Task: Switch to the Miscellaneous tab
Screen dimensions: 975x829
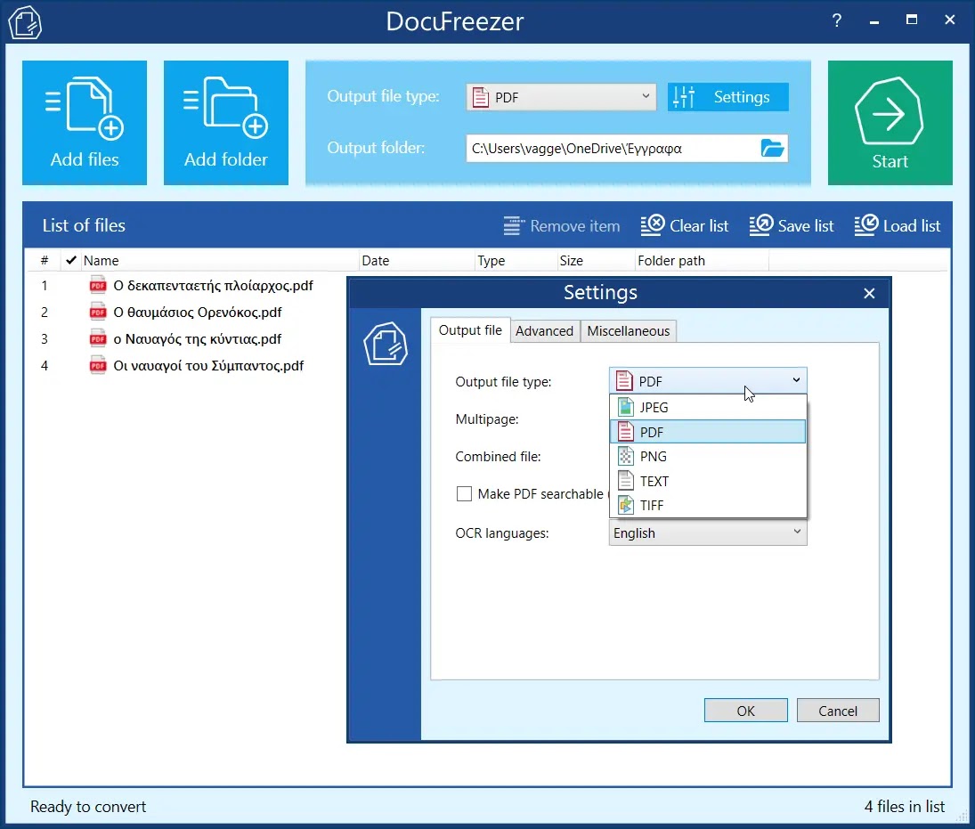Action: [x=628, y=331]
